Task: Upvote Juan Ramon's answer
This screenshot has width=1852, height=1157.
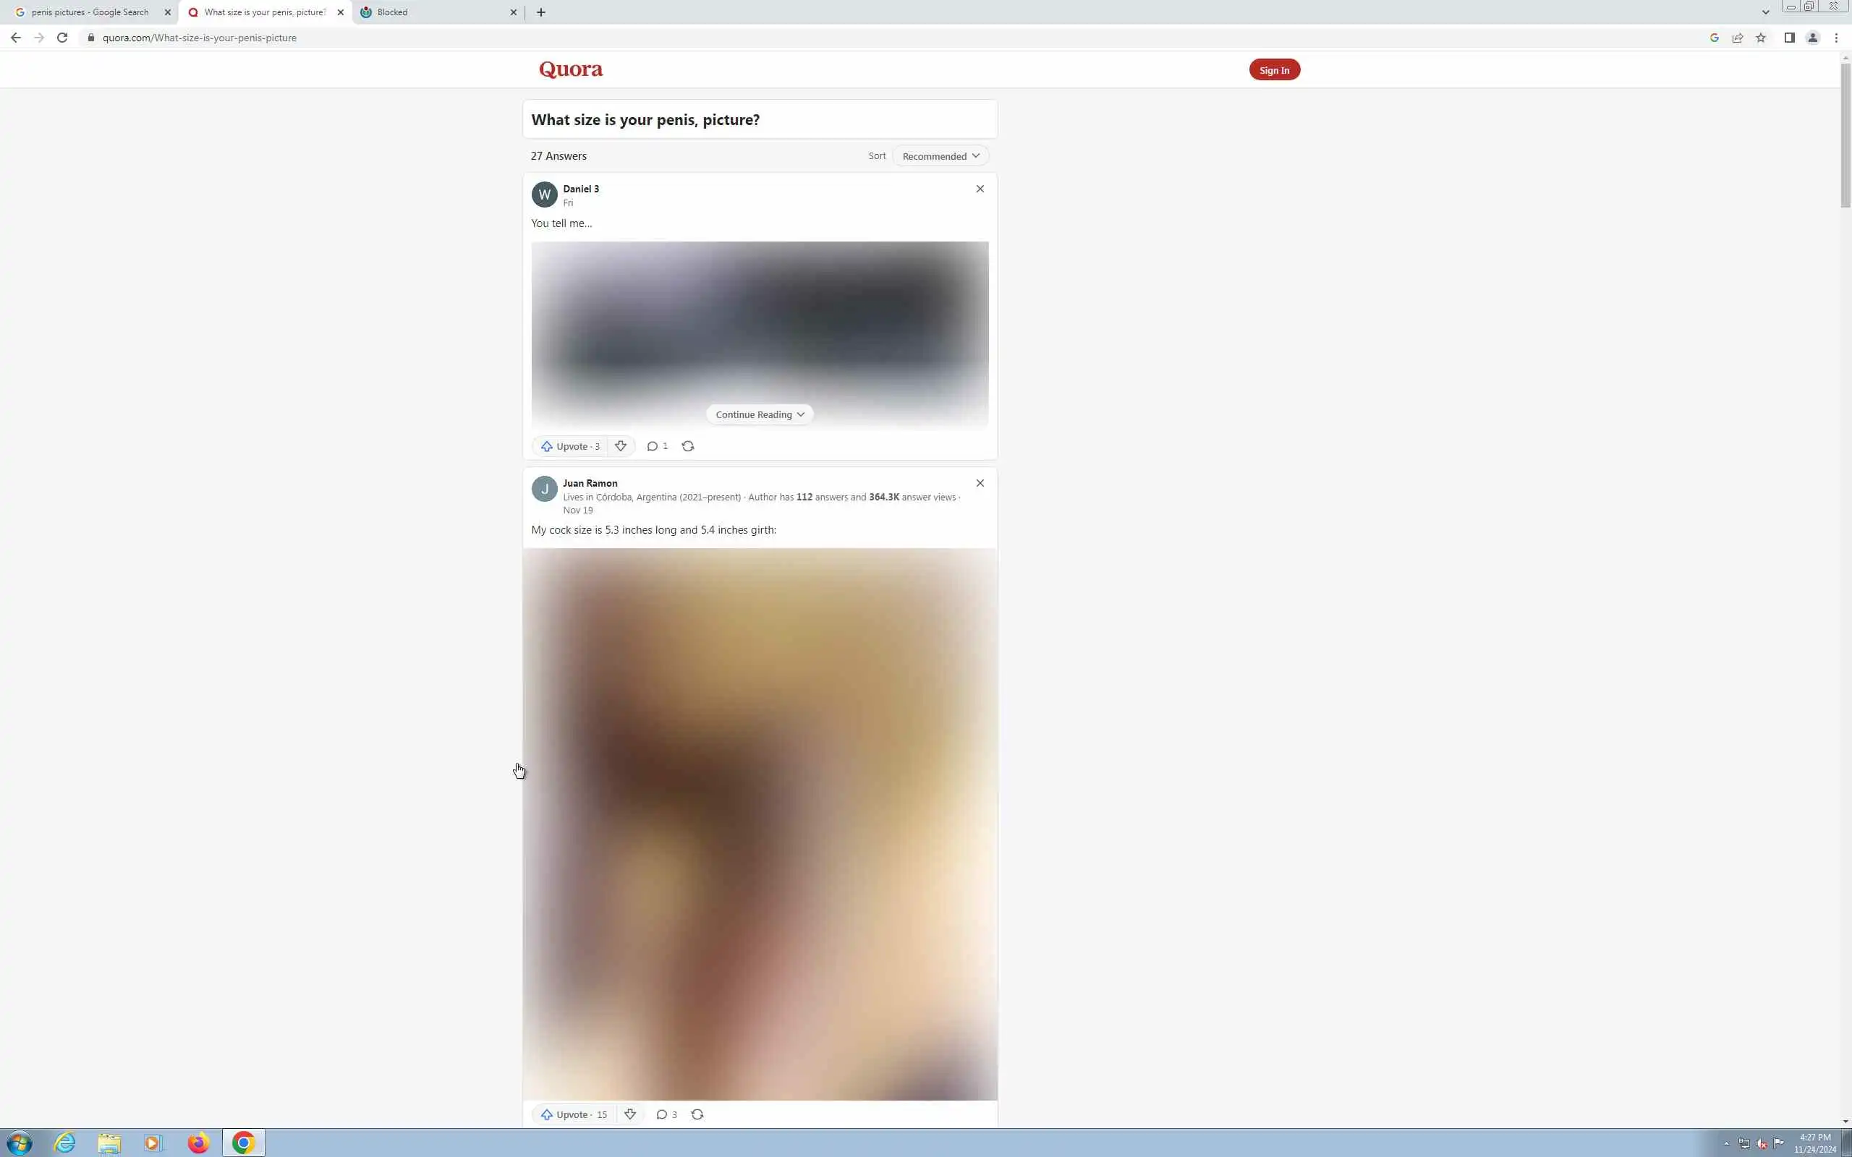Action: [574, 1114]
